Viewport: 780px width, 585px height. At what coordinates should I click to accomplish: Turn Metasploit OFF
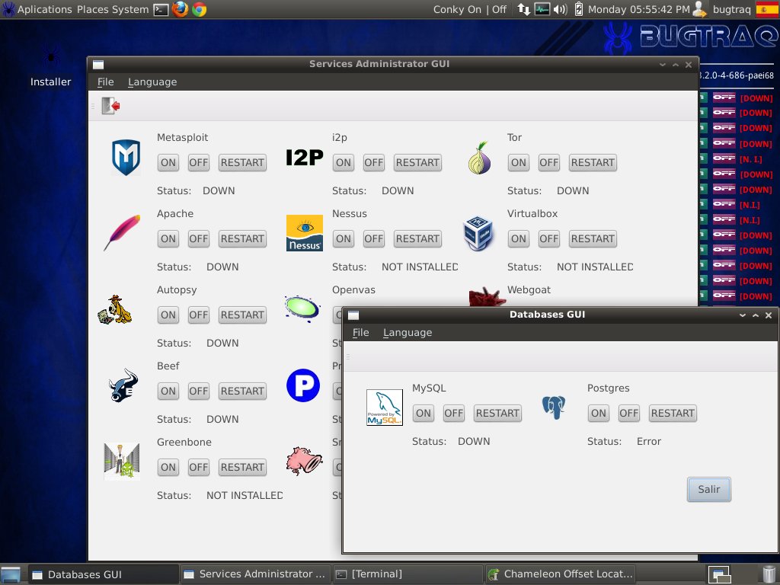199,163
